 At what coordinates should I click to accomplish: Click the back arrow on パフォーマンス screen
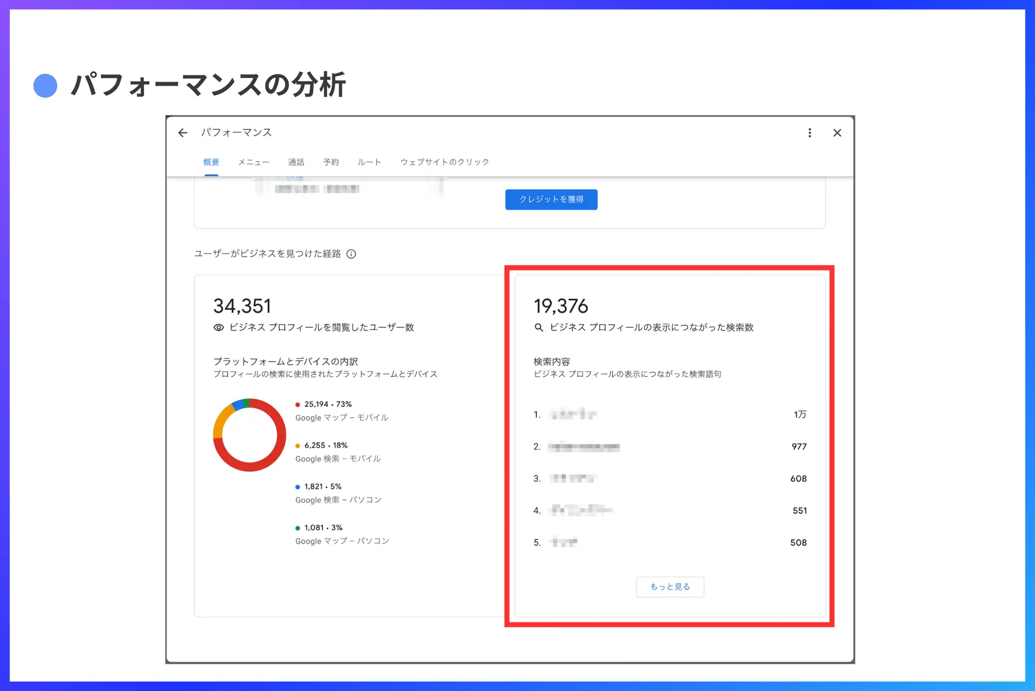click(x=183, y=132)
